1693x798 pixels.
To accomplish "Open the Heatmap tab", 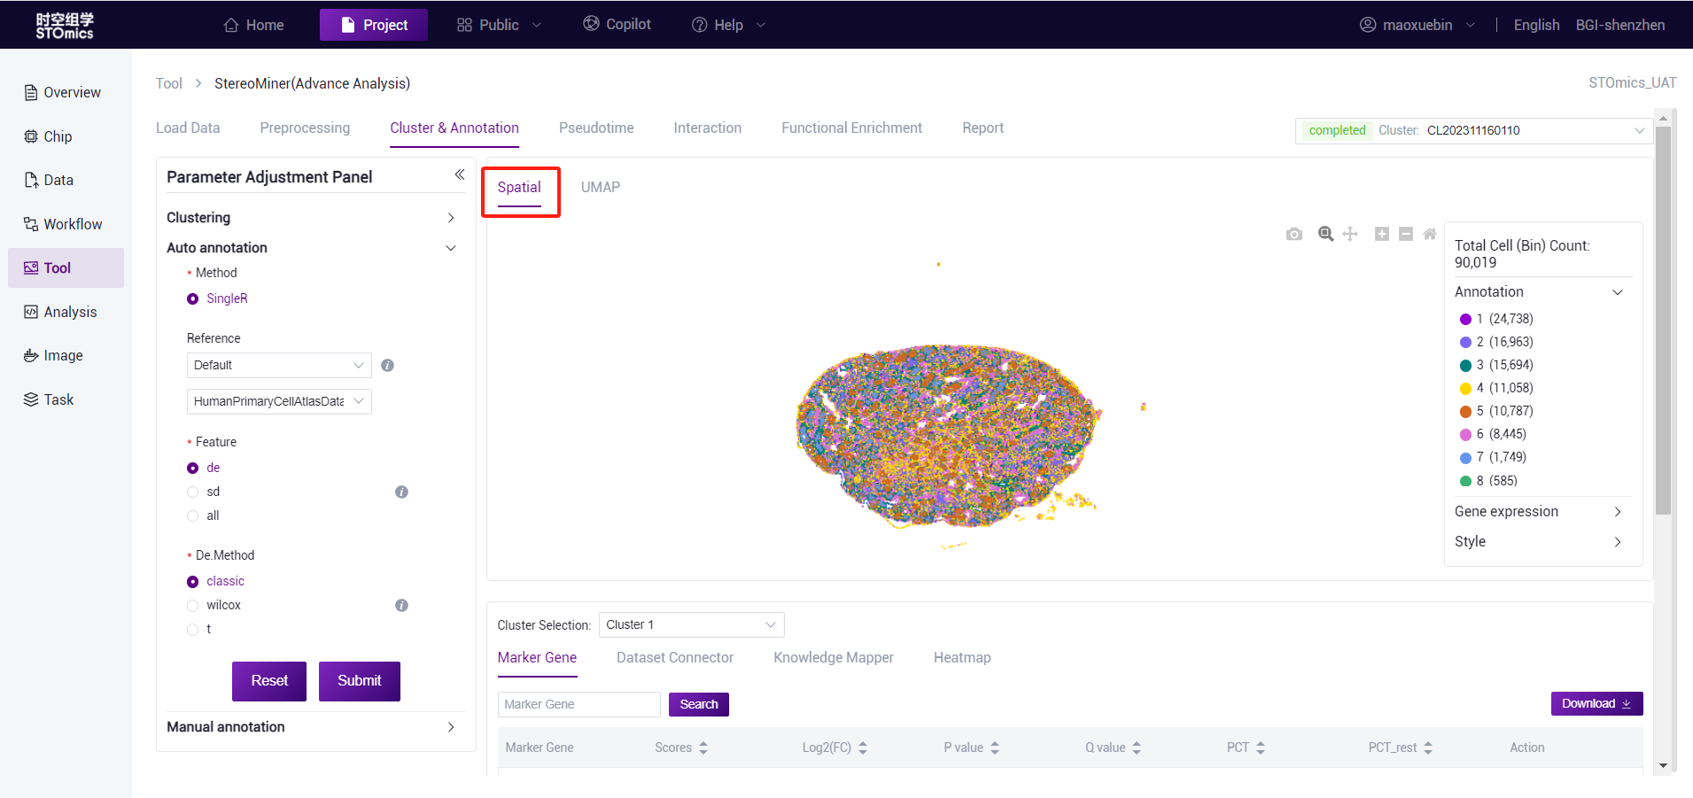I will [x=962, y=657].
